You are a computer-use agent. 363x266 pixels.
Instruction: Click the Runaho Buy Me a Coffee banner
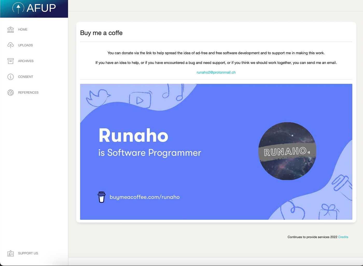pyautogui.click(x=216, y=152)
